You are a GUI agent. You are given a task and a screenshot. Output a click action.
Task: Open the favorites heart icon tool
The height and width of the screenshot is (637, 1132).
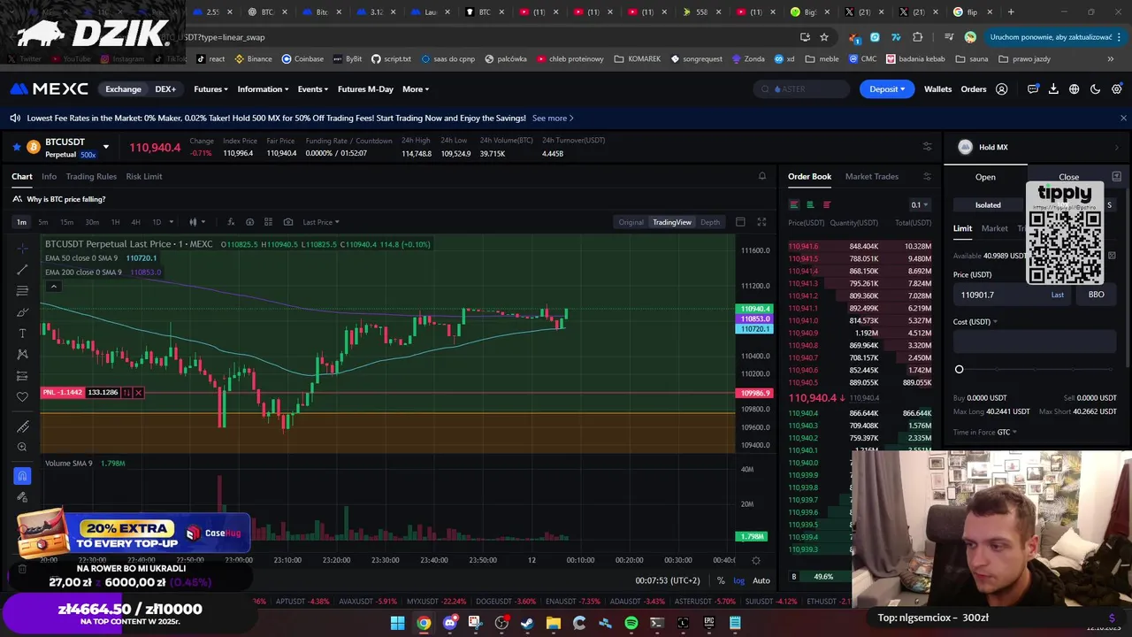(22, 397)
